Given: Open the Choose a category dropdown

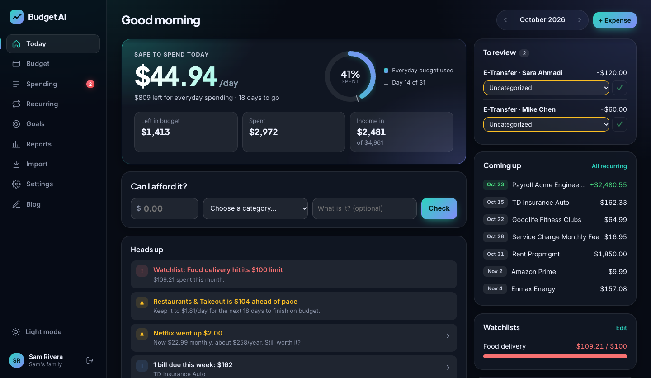Looking at the screenshot, I should point(255,208).
